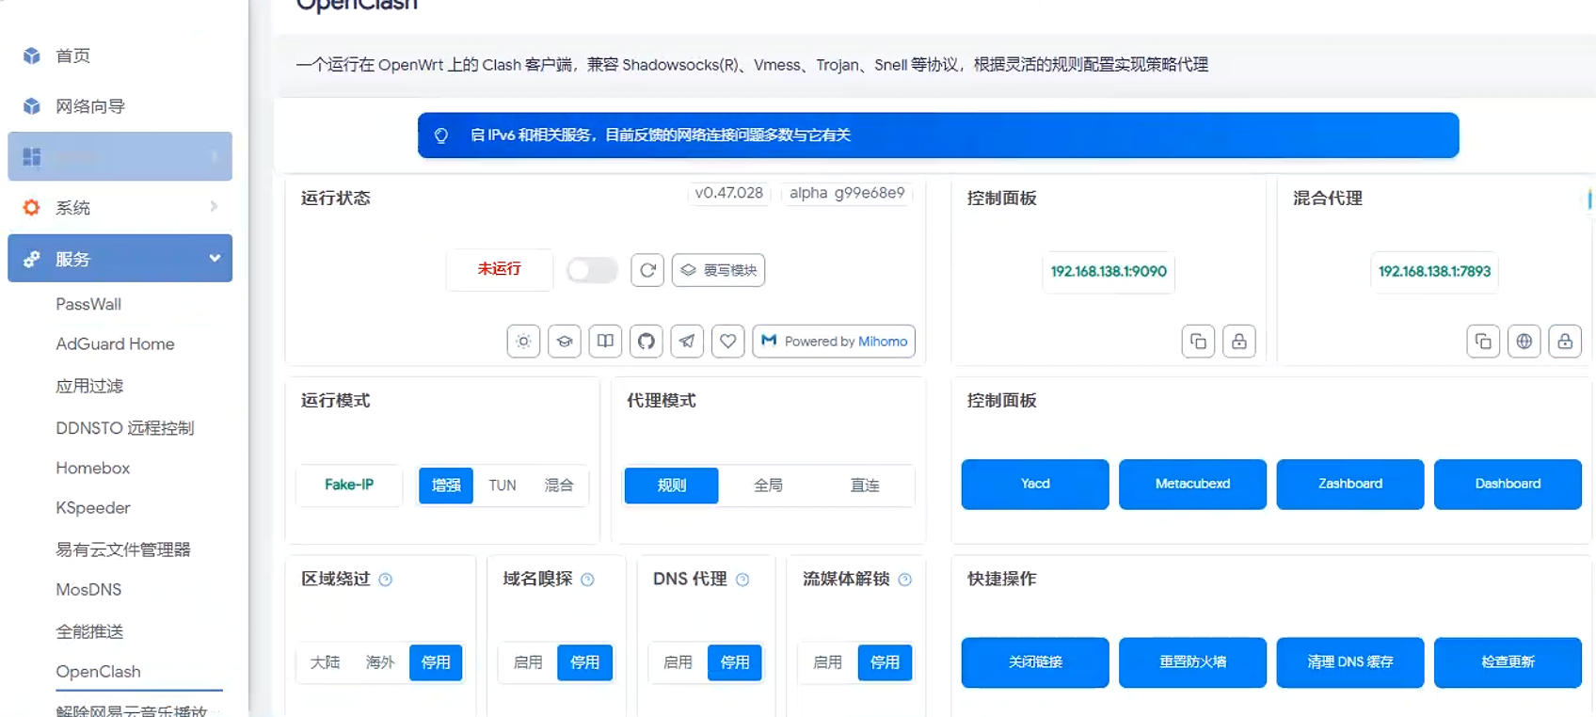Expand the 系统 menu chevron
This screenshot has width=1596, height=717.
click(215, 206)
